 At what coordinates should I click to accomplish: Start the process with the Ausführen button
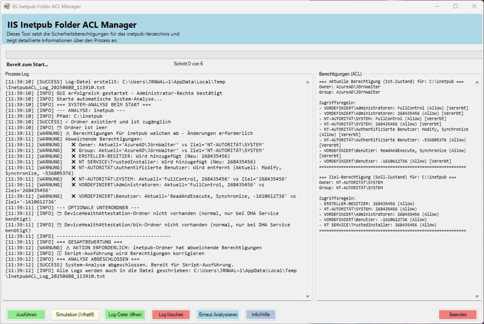coord(26,314)
